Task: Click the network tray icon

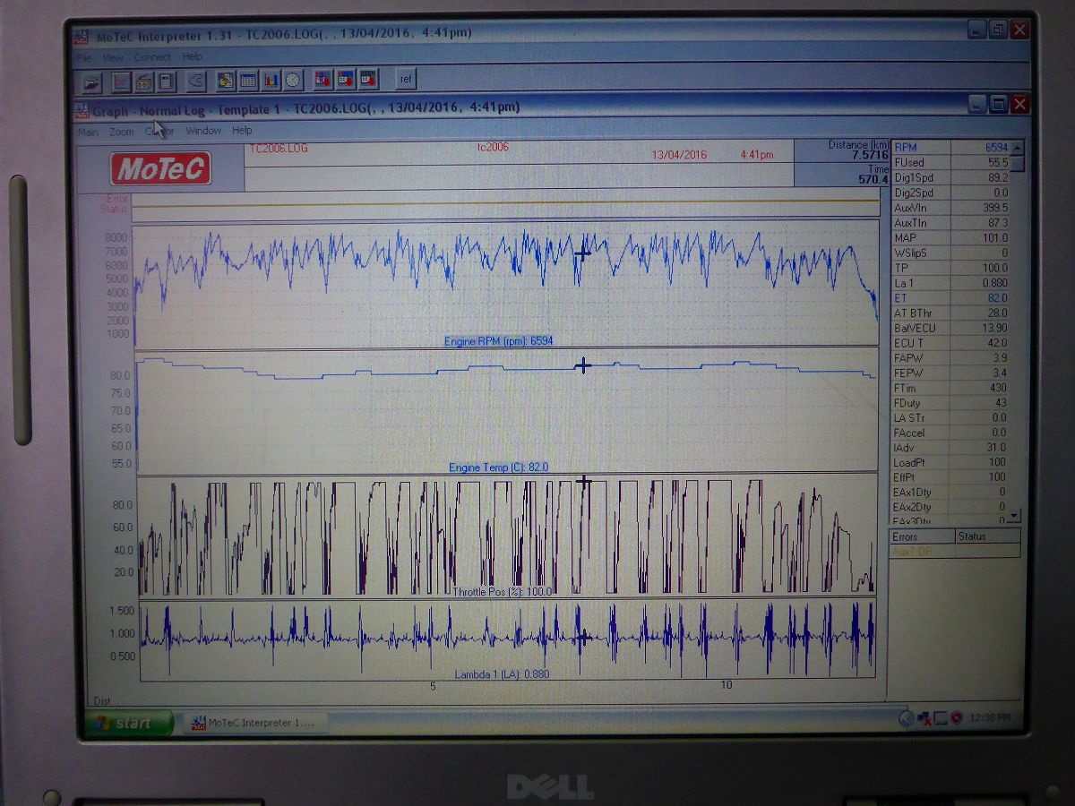Action: point(924,718)
